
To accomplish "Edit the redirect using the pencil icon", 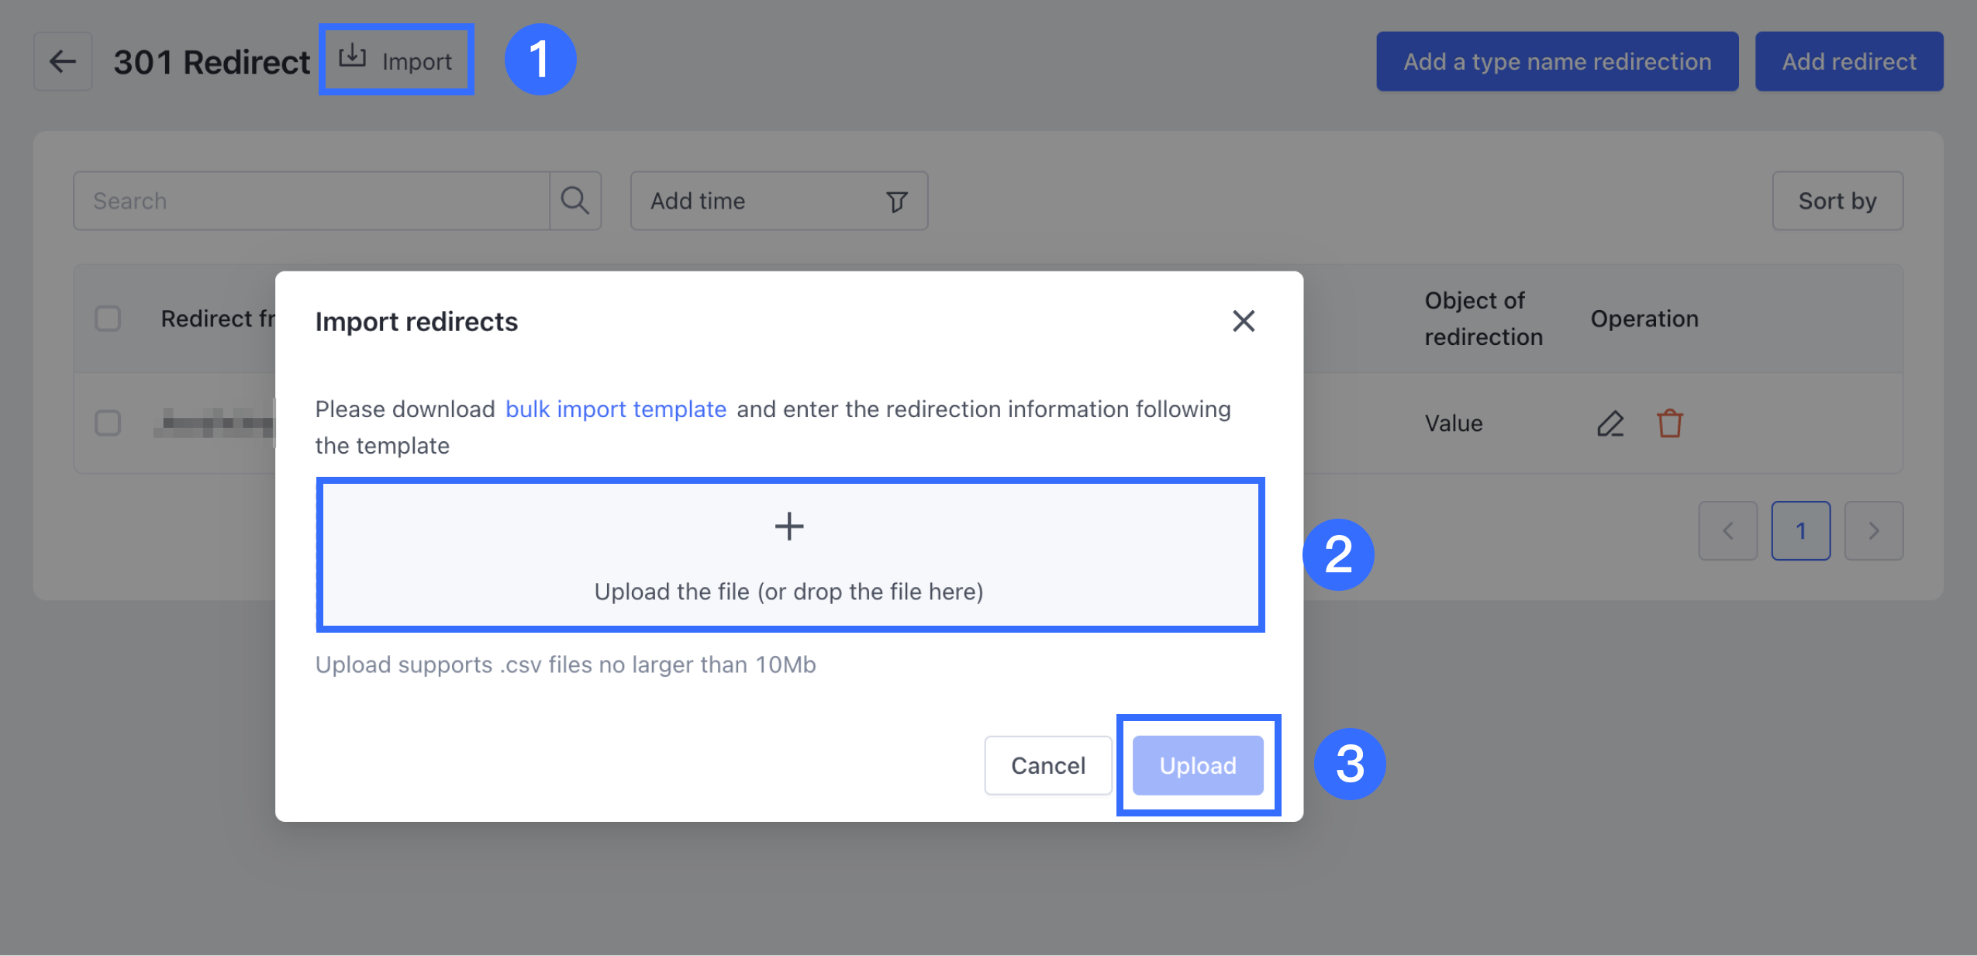I will coord(1610,423).
